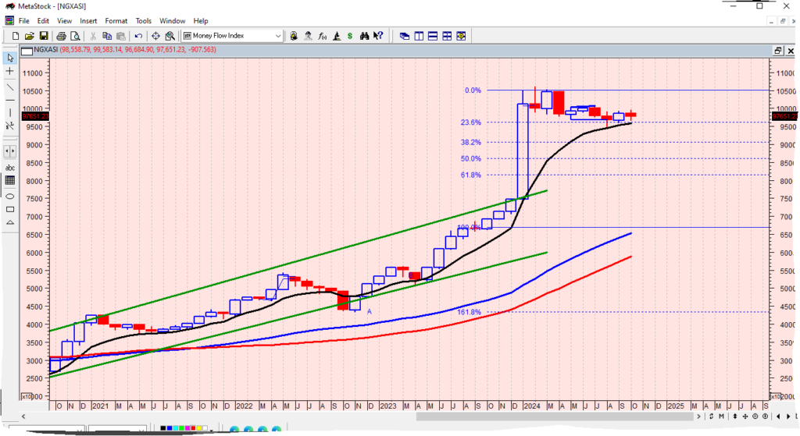Select the trendline drawing tool
The image size is (800, 436).
[10, 85]
